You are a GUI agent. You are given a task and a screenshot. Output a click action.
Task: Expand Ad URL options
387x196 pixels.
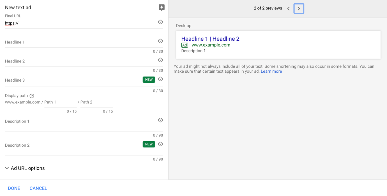[25, 168]
